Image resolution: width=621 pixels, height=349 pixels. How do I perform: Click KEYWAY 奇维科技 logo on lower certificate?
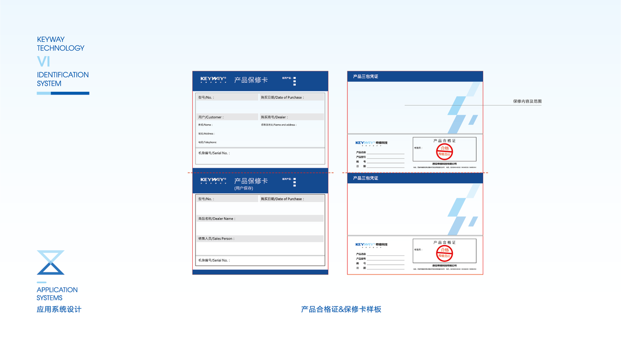pyautogui.click(x=371, y=245)
